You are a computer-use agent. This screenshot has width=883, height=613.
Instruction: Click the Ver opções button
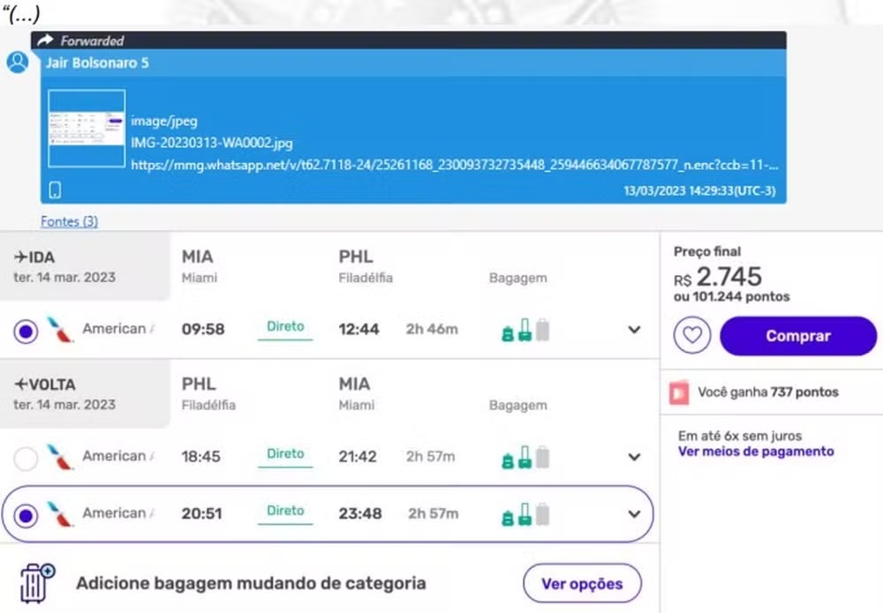coord(582,583)
